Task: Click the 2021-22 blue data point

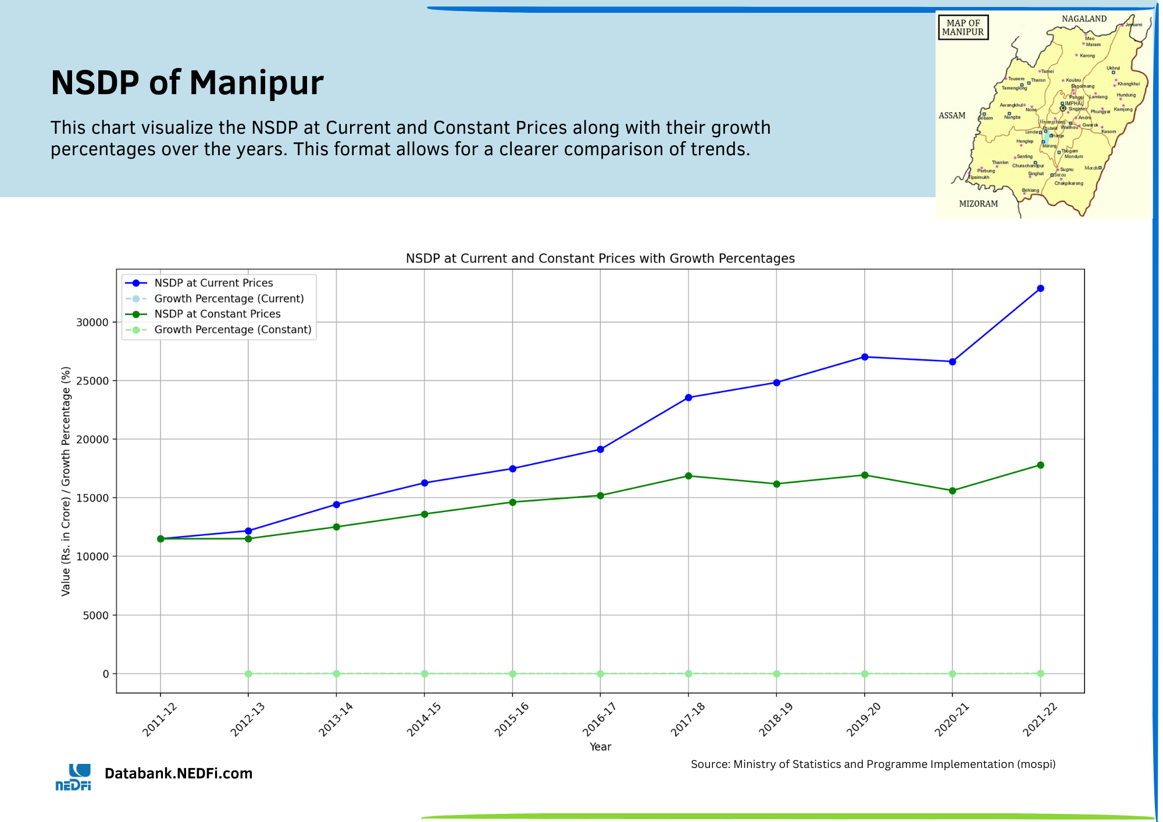Action: [1040, 288]
